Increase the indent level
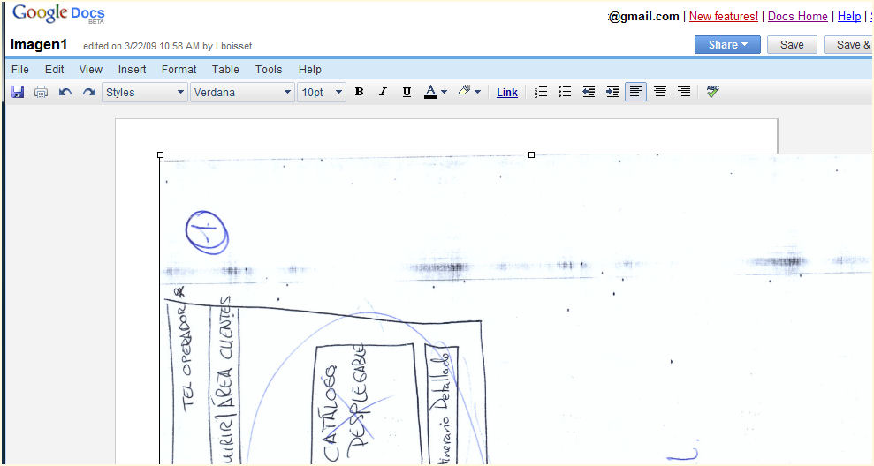The width and height of the screenshot is (874, 466). (612, 92)
